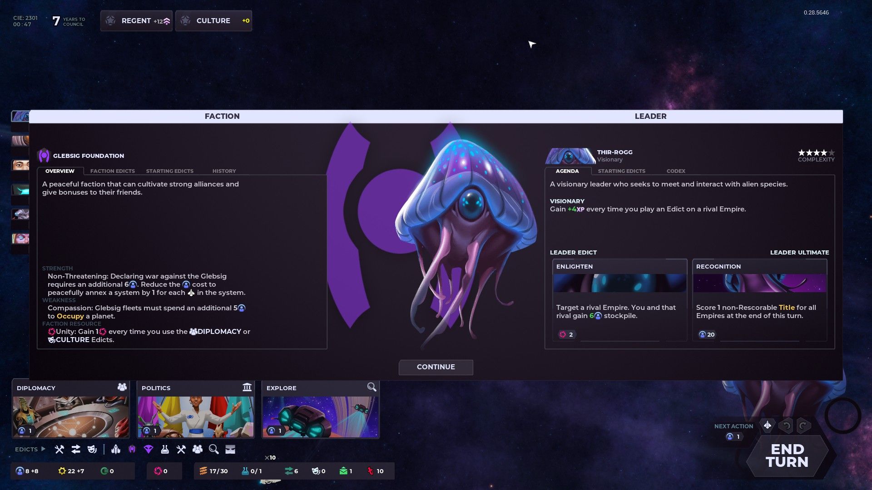Click the Regent faction icon header

[111, 20]
